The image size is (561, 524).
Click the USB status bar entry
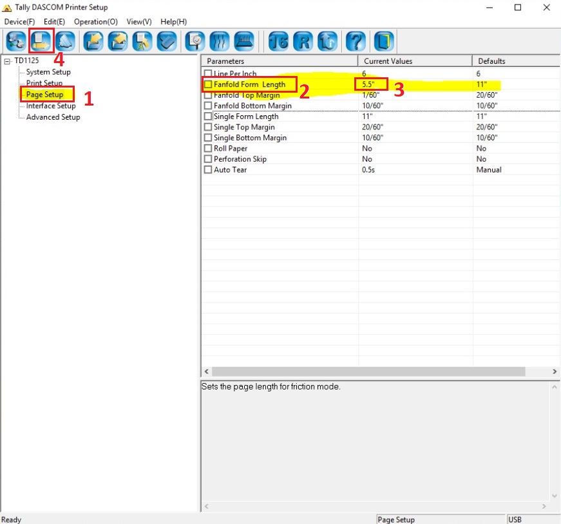pos(533,519)
